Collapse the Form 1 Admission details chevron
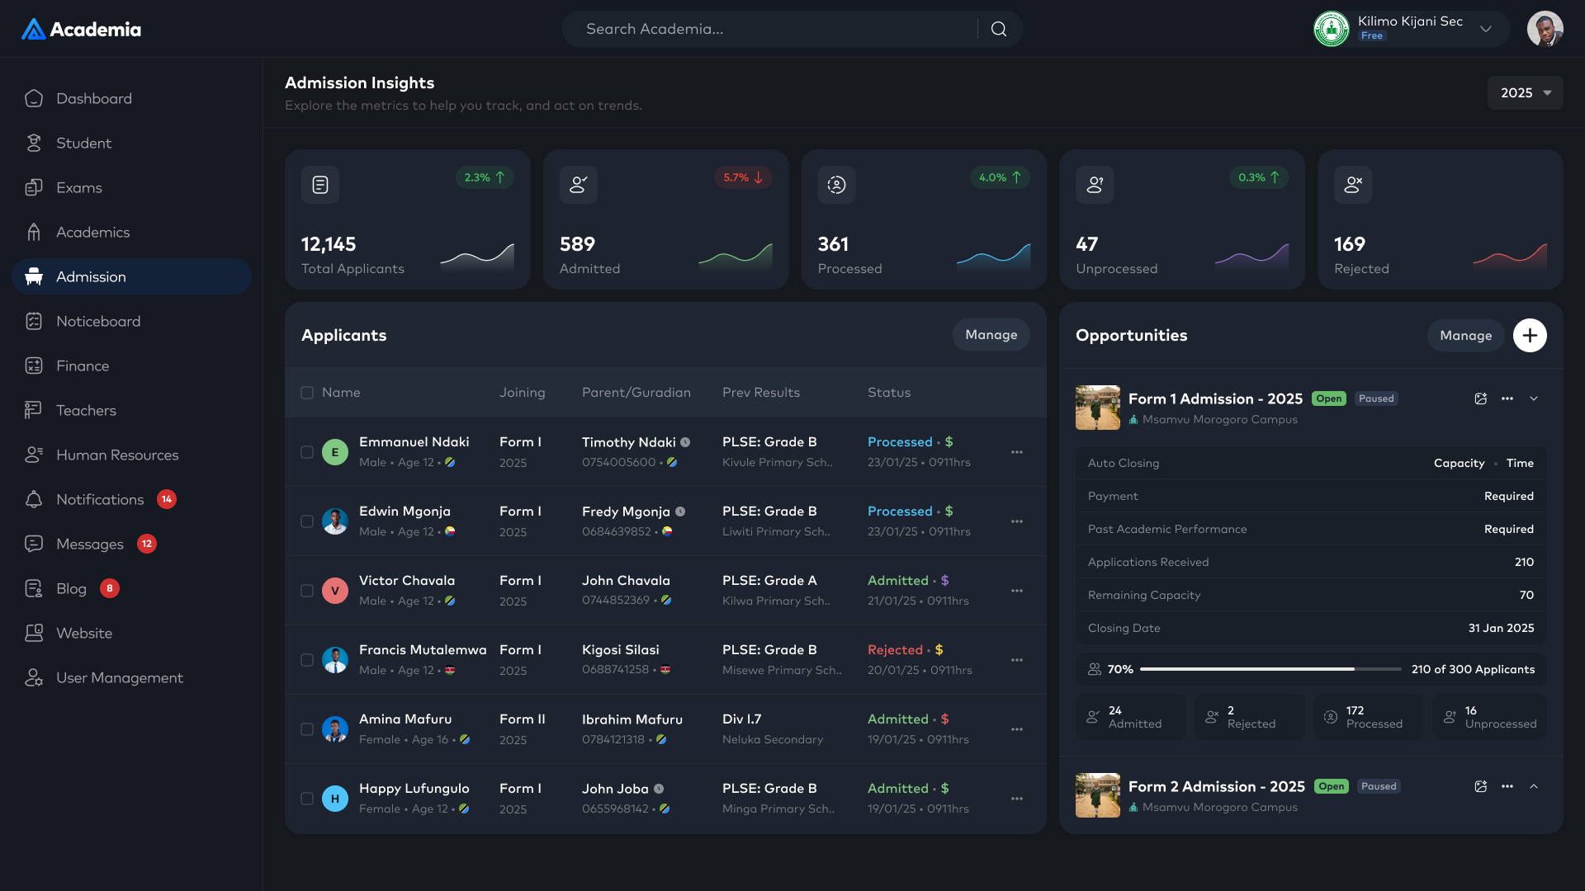The image size is (1585, 891). pyautogui.click(x=1534, y=398)
